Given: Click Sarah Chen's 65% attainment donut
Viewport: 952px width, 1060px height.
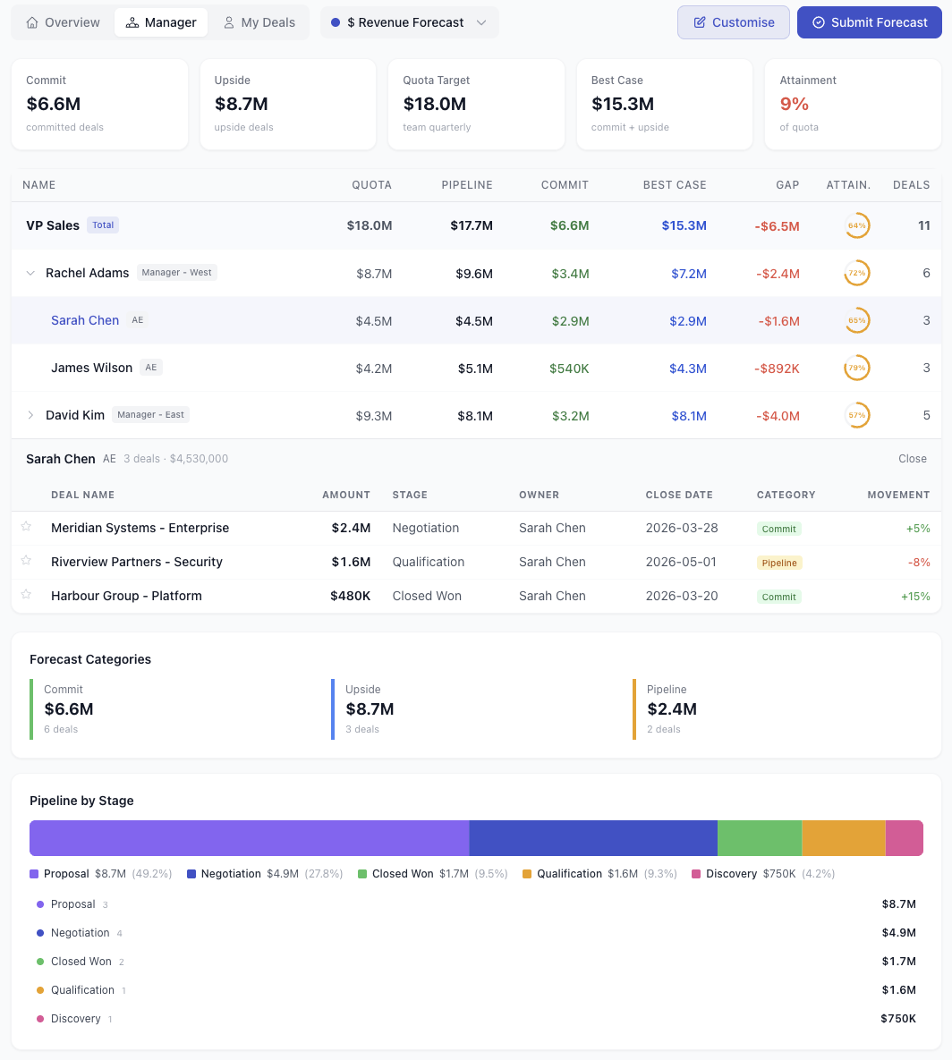Looking at the screenshot, I should pyautogui.click(x=856, y=319).
